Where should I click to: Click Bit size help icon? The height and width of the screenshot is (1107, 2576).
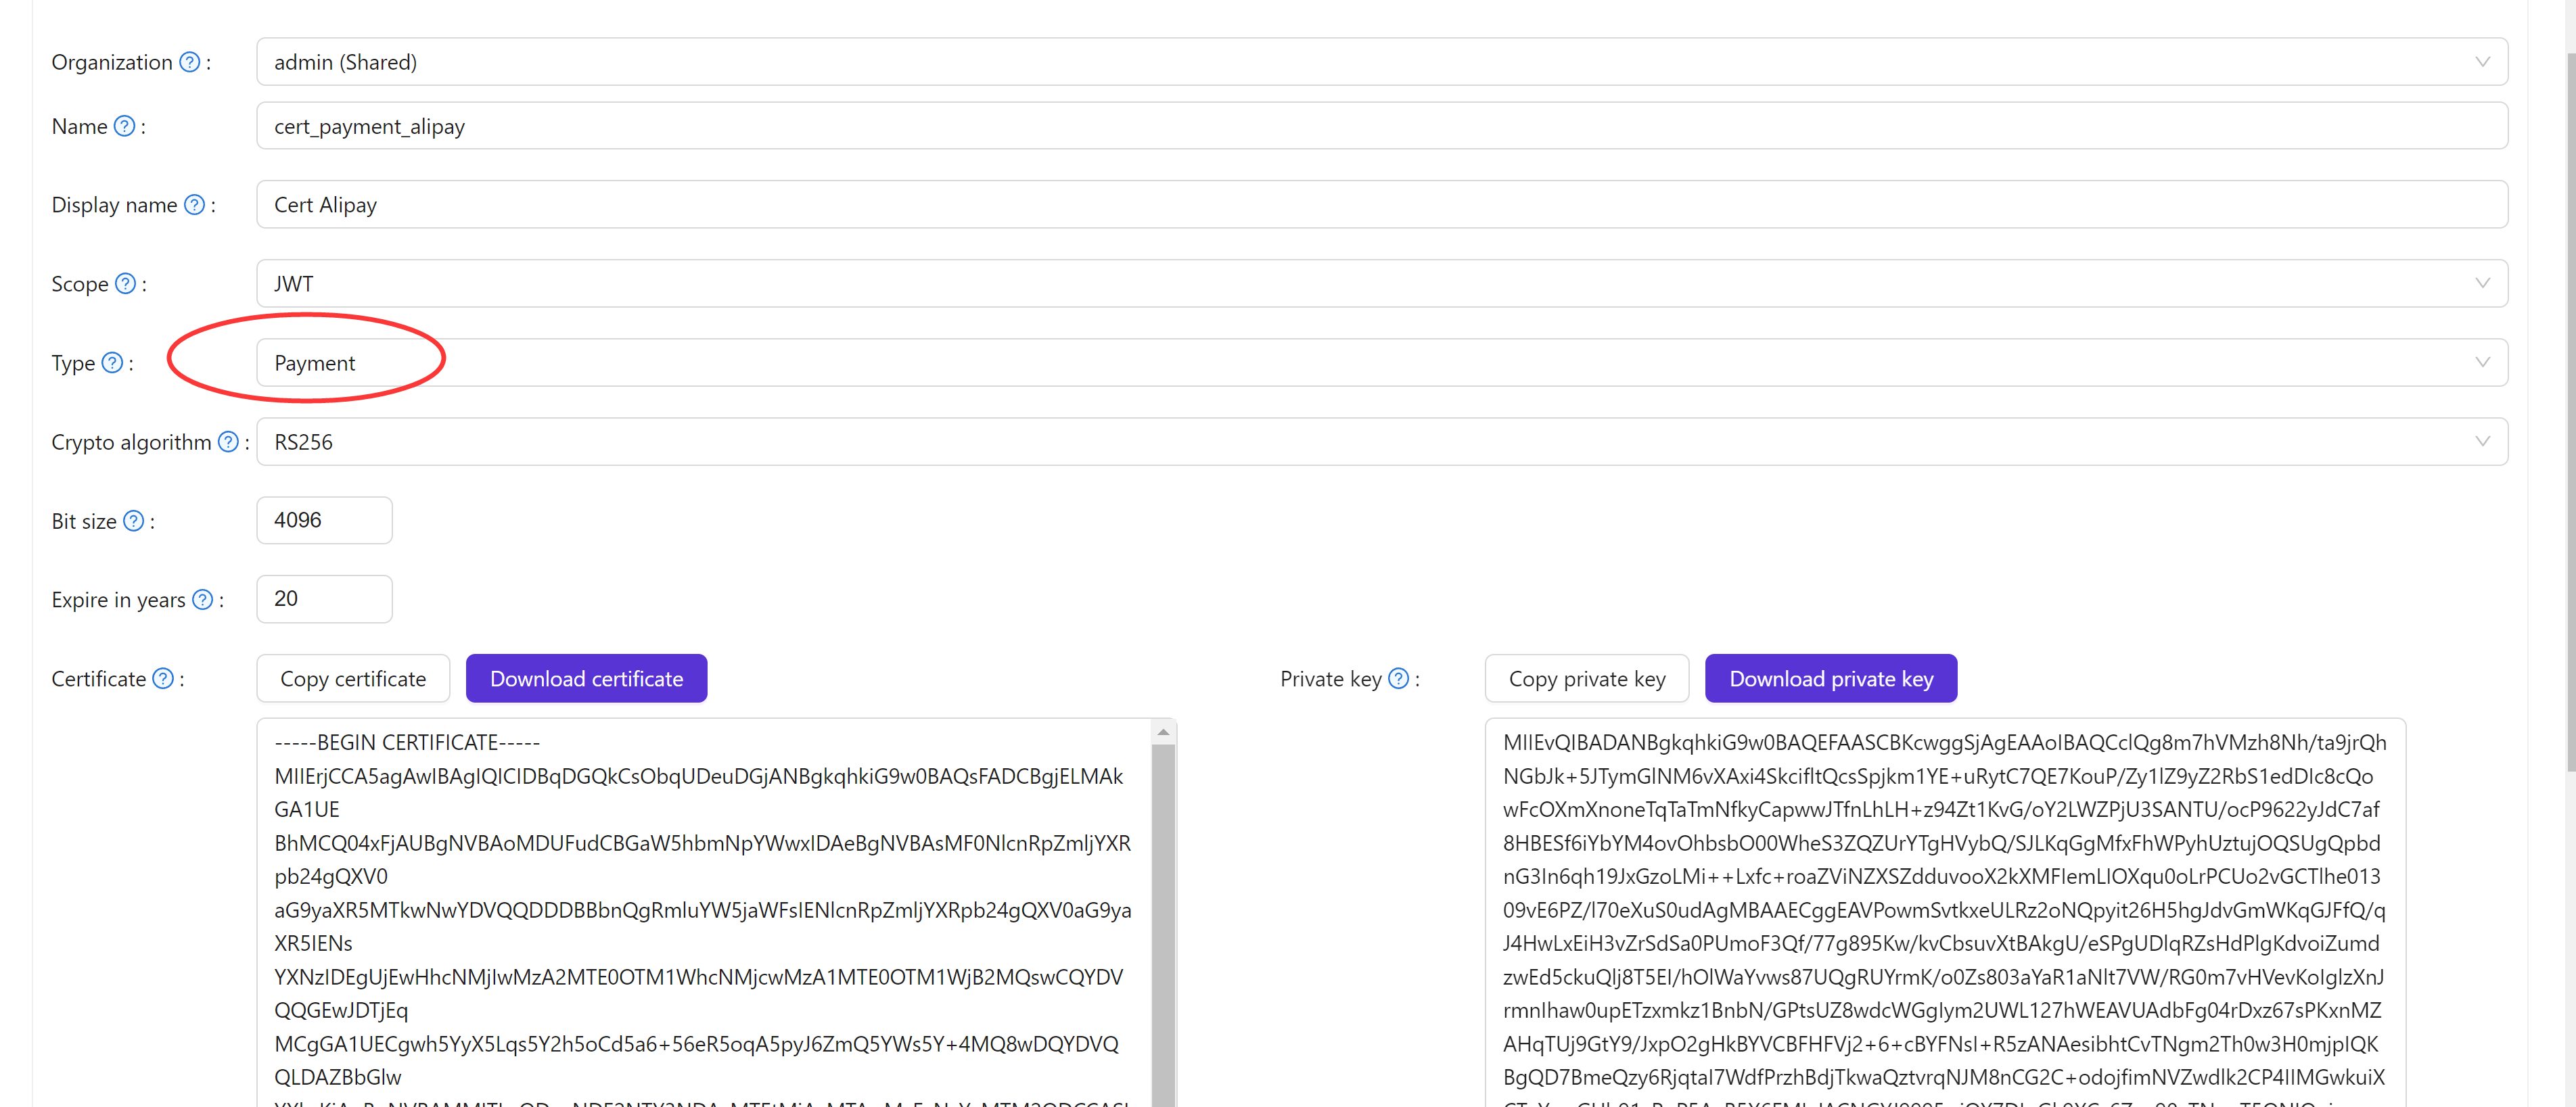[x=133, y=521]
